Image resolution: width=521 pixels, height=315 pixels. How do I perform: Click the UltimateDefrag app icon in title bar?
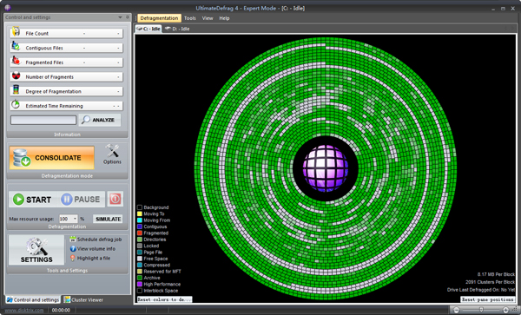point(8,8)
